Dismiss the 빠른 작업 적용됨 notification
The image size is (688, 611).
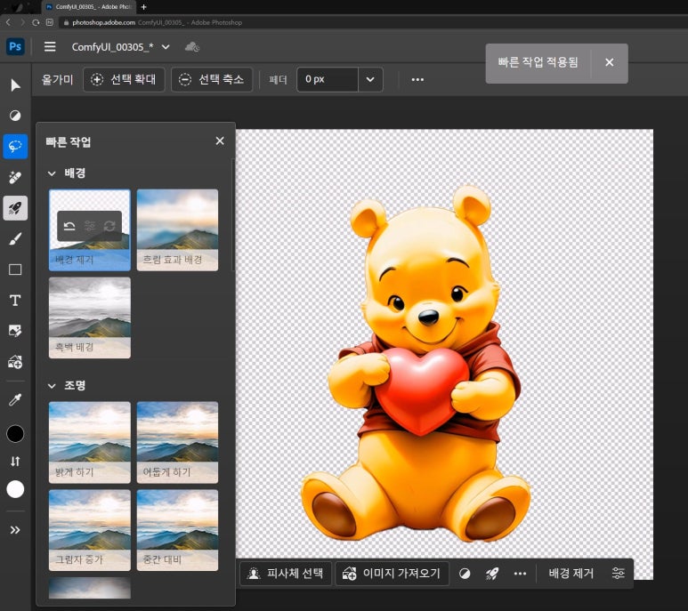pyautogui.click(x=609, y=62)
